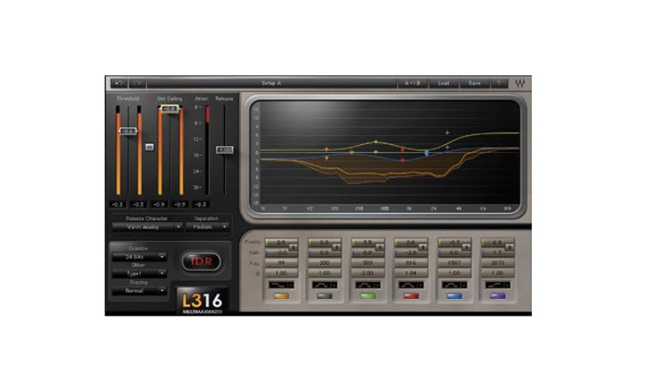Click the Release slider handle
The width and height of the screenshot is (663, 372).
coord(225,150)
